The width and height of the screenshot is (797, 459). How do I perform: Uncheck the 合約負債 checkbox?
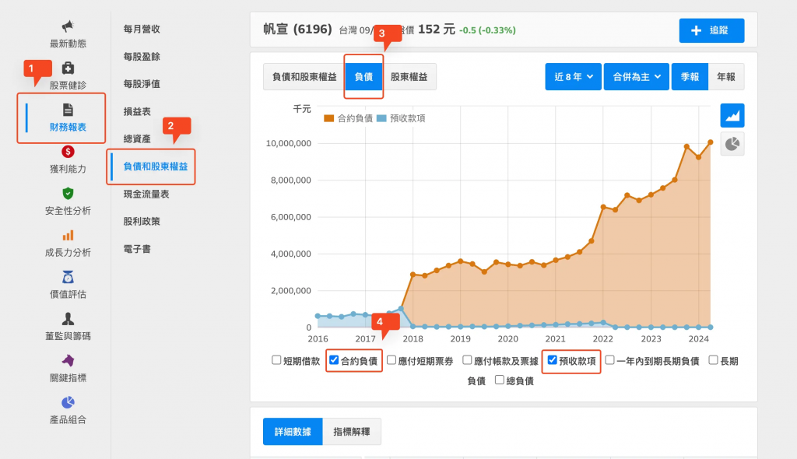(334, 360)
